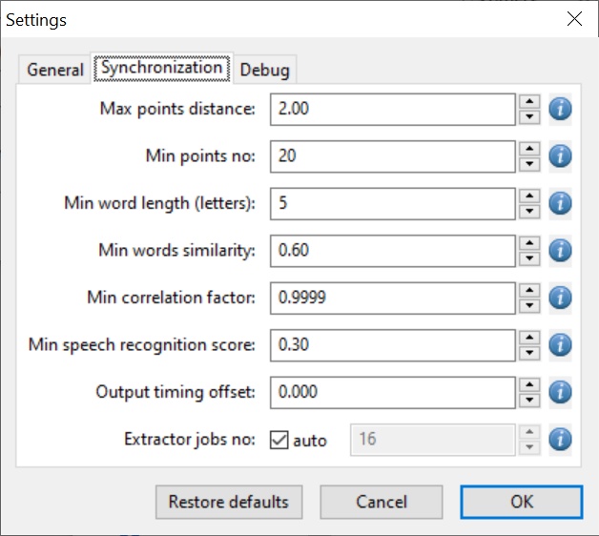Confirm settings with OK button
This screenshot has width=599, height=536.
(522, 502)
